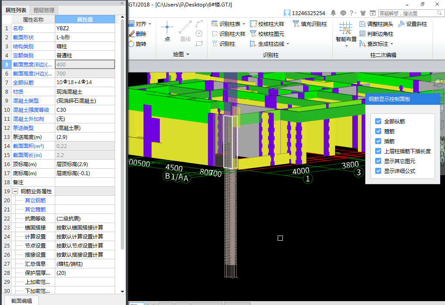This screenshot has width=445, height=305.
Task: Open 识别柱表 dropdown arrow
Action: point(244,24)
